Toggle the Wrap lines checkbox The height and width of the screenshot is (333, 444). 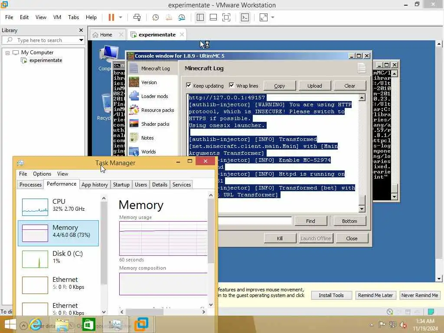pyautogui.click(x=232, y=85)
